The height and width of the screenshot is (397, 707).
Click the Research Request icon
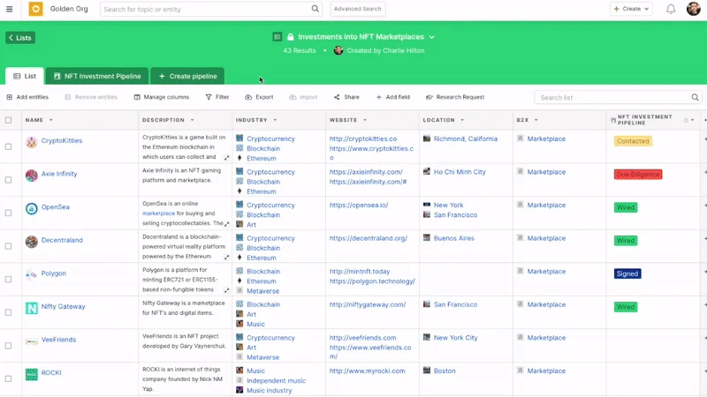click(430, 97)
